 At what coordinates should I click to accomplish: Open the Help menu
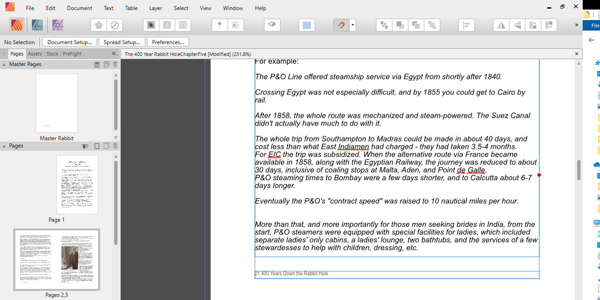click(x=260, y=8)
